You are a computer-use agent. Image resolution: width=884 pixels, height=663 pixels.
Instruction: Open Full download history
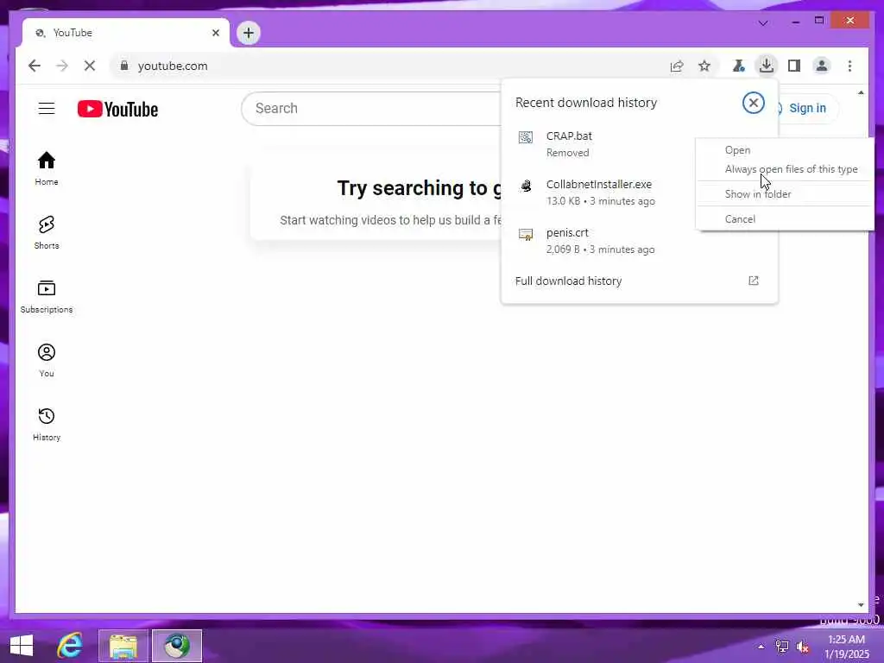click(x=639, y=281)
